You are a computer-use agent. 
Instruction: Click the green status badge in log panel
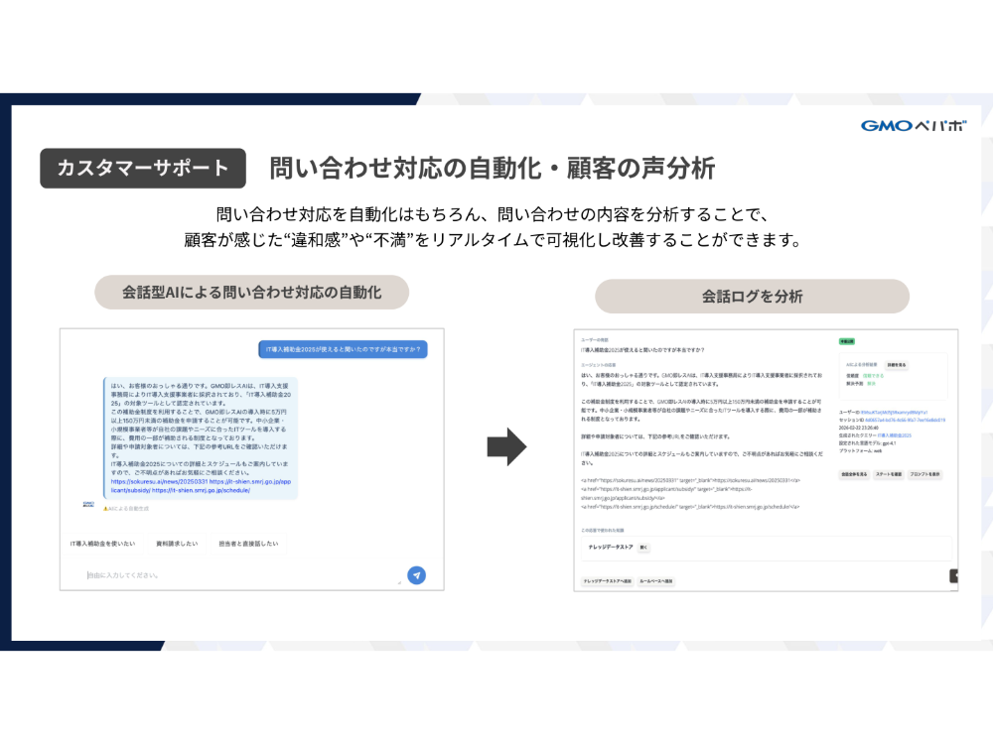[x=847, y=341]
